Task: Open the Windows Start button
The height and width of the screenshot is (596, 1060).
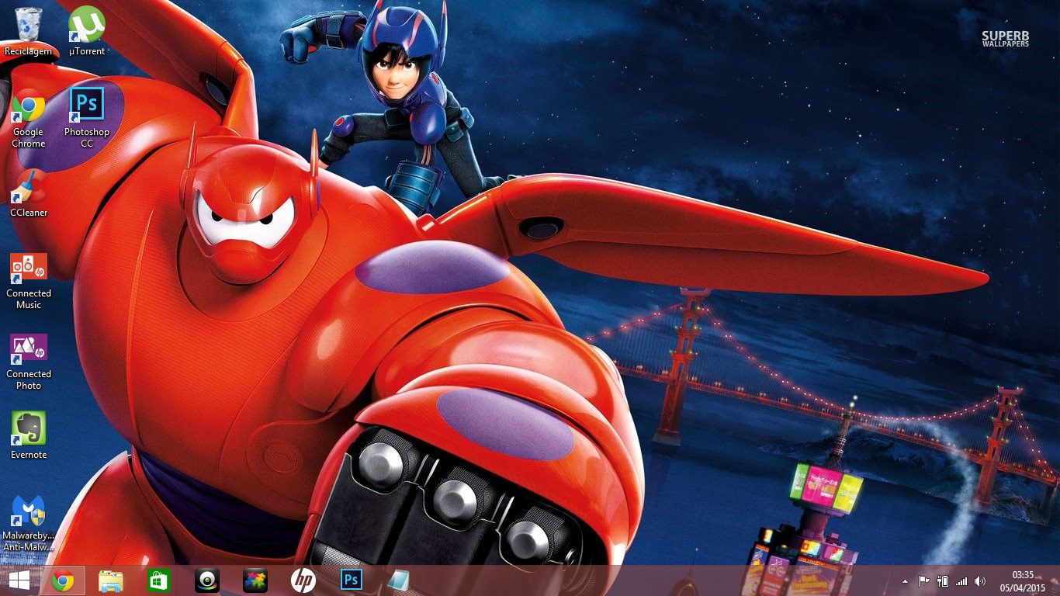Action: pos(19,580)
